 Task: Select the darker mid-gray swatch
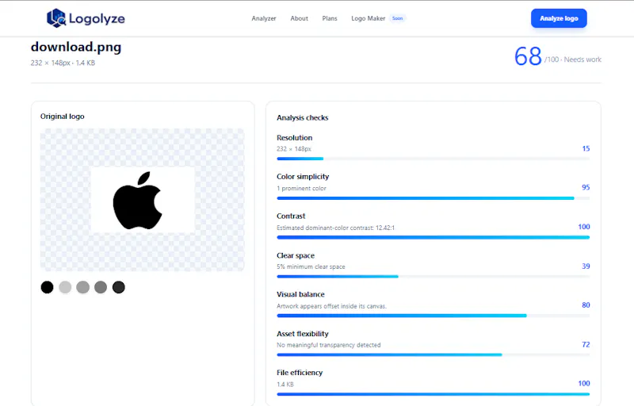click(101, 287)
